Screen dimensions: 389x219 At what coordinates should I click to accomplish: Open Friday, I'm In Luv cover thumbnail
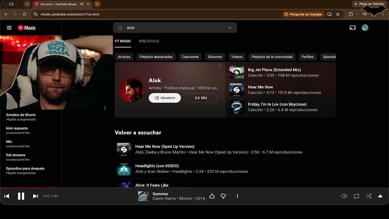[x=236, y=107]
